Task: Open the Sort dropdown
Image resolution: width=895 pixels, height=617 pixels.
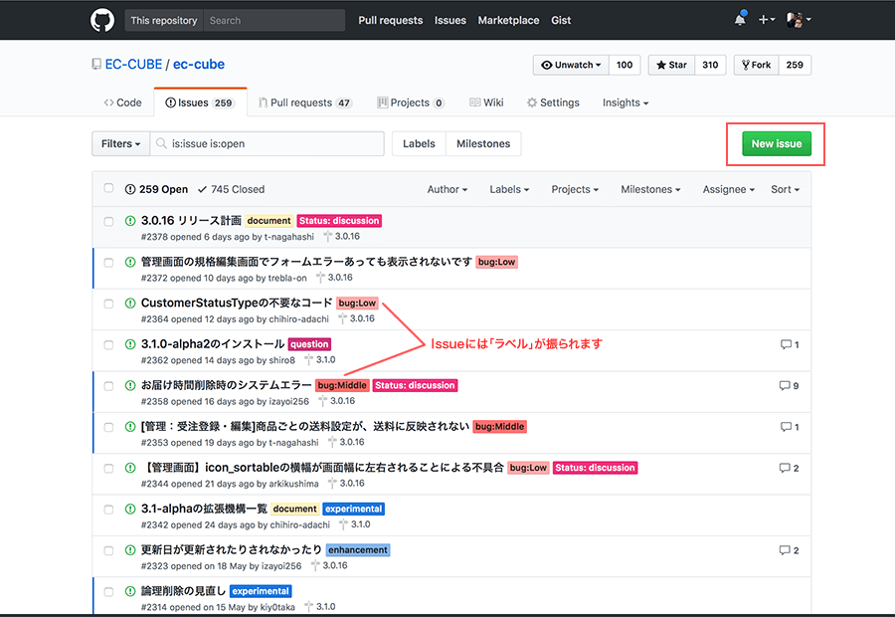Action: tap(784, 189)
